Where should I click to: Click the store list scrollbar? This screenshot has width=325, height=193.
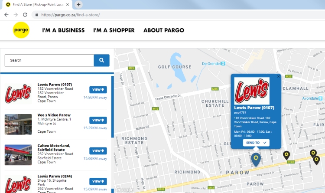(x=113, y=107)
